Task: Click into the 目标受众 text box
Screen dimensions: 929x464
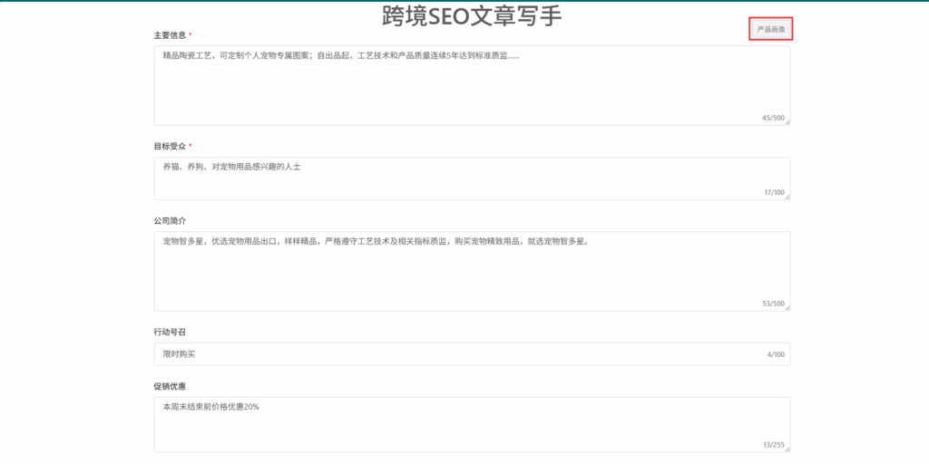Action: pos(472,178)
